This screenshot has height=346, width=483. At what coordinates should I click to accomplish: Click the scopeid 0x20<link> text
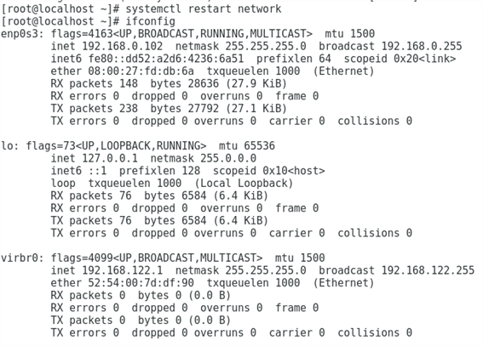(x=400, y=59)
